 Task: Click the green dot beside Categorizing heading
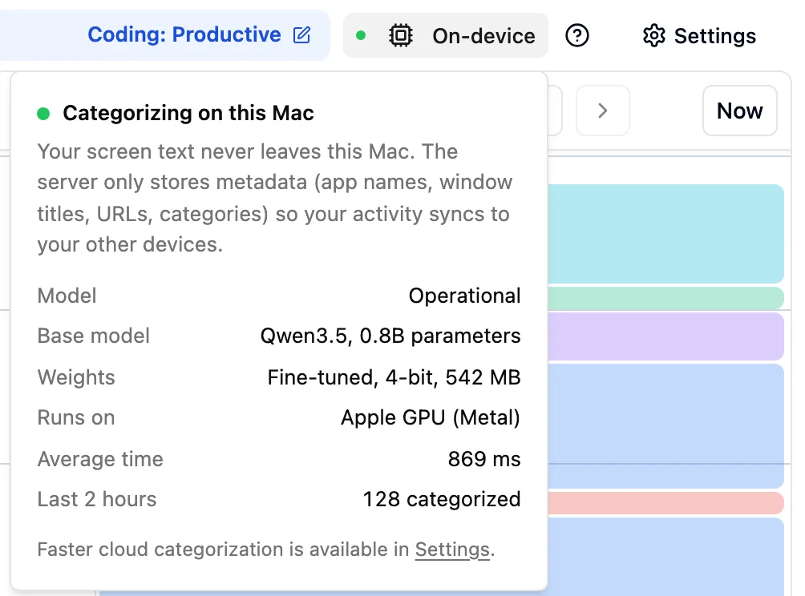43,114
